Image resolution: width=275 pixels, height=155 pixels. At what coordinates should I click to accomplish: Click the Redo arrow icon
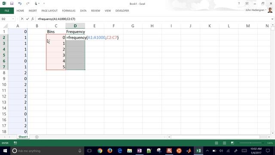point(27,3)
